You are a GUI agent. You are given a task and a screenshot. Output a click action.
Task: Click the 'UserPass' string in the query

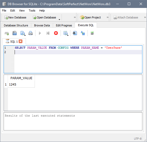113,48
